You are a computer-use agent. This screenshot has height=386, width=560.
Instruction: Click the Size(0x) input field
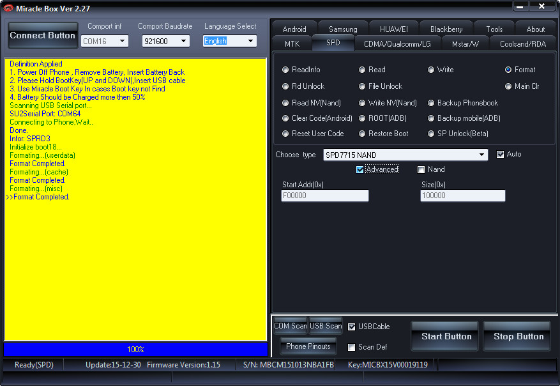463,196
